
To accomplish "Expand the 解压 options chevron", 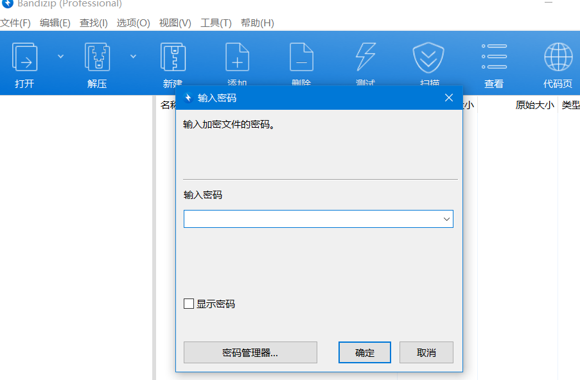I will point(133,56).
